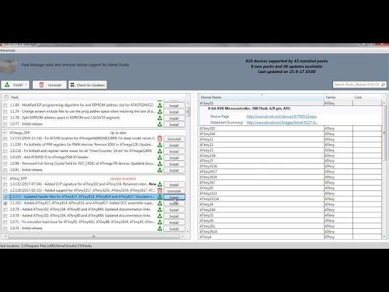The height and width of the screenshot is (292, 389).
Task: Click Install button for ATmega 1.1.130
Action: (174, 145)
